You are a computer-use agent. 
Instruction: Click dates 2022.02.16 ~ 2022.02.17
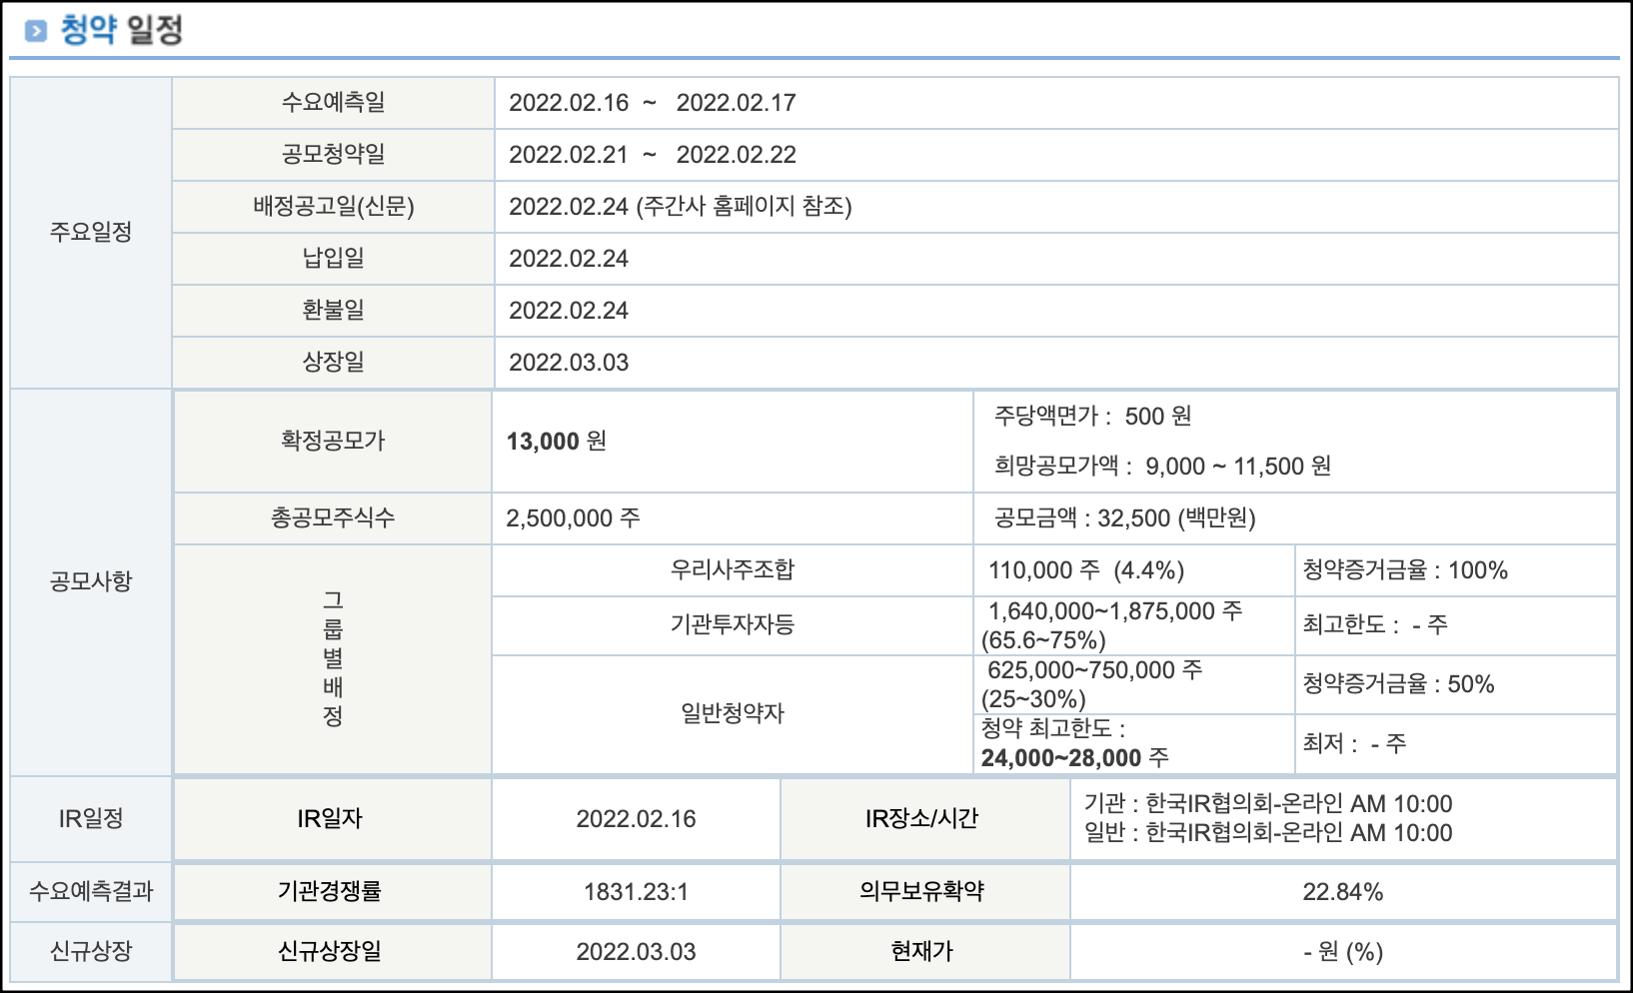(x=653, y=103)
